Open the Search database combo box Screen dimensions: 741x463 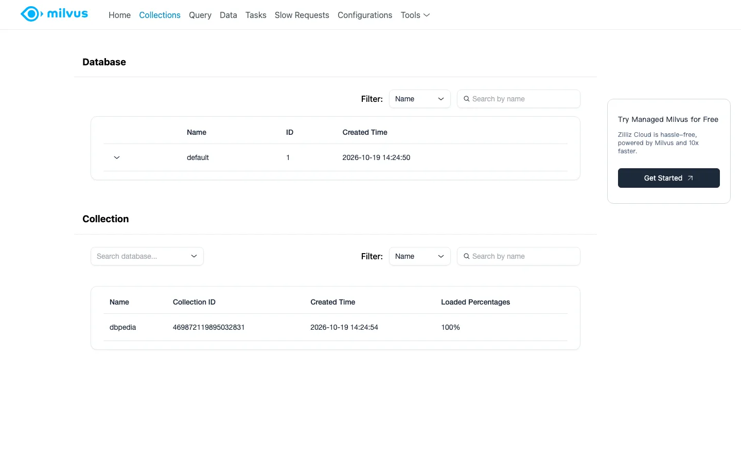[147, 256]
